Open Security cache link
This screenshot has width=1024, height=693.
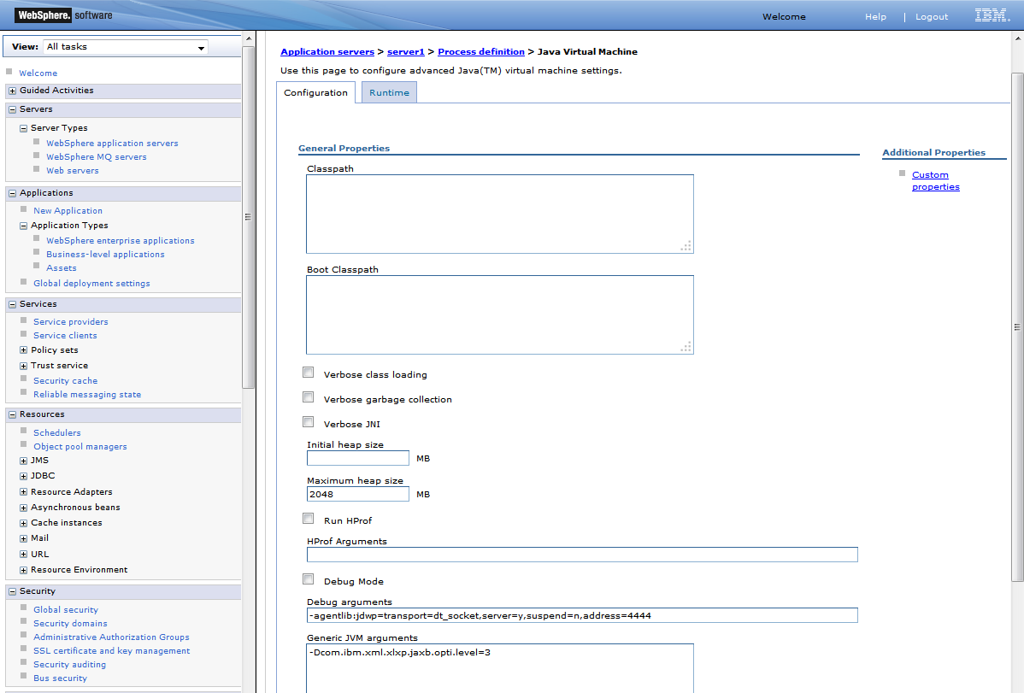pyautogui.click(x=65, y=381)
